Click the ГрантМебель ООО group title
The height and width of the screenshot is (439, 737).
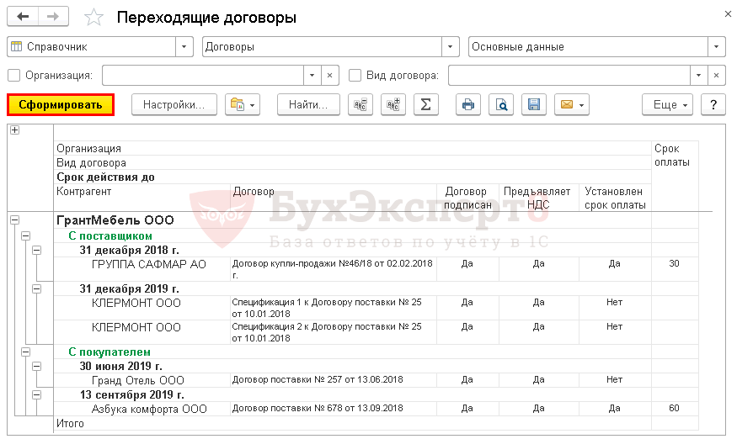(115, 219)
